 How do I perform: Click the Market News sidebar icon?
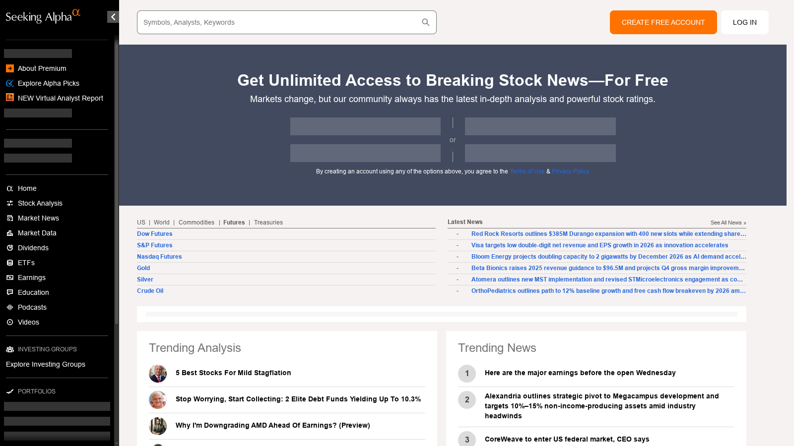9,218
